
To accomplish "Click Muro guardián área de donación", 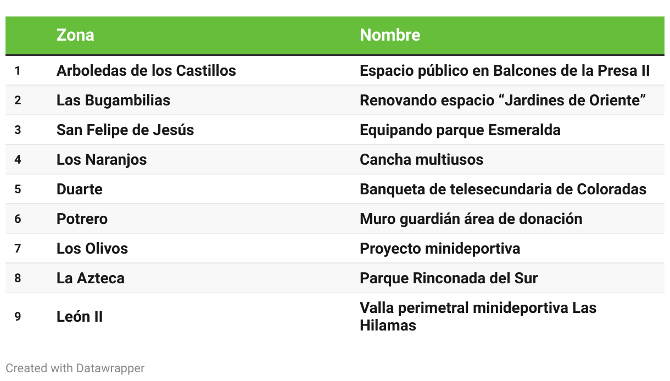I will [x=471, y=219].
